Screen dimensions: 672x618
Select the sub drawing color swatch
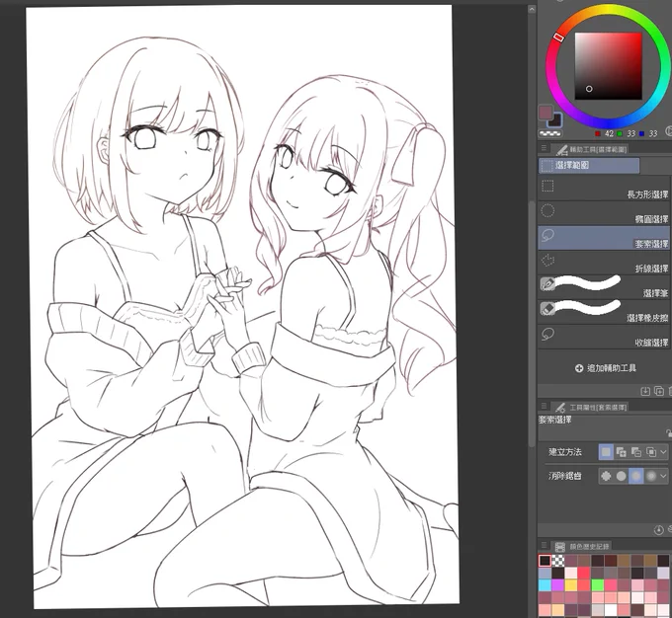[556, 120]
